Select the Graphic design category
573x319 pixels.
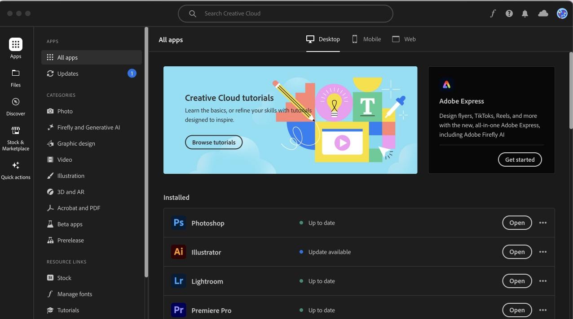tap(92, 143)
